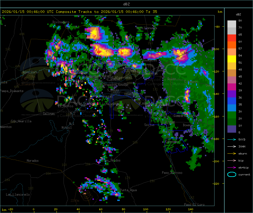Screen dimensions: 253x213
Task: Select the bright green 20-30 dBZ swatch
Action: coord(232,115)
